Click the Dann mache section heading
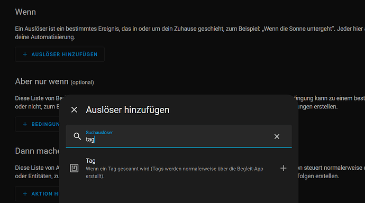 pyautogui.click(x=37, y=151)
